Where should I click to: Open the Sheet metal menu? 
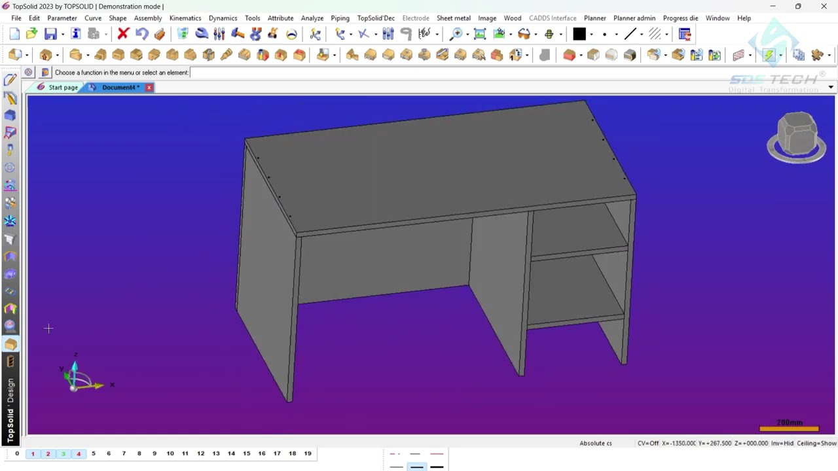click(x=454, y=18)
